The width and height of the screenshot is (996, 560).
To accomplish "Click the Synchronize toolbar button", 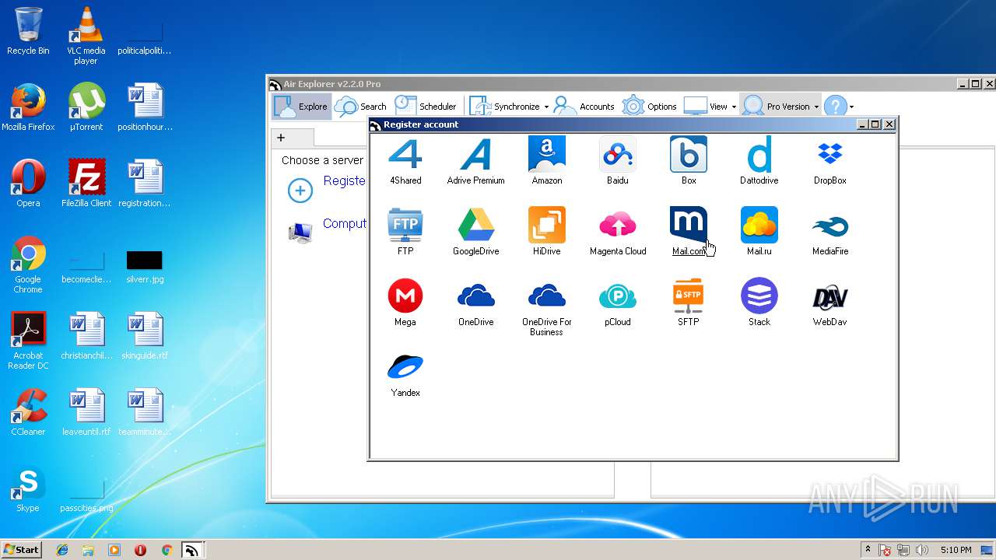I will (506, 107).
